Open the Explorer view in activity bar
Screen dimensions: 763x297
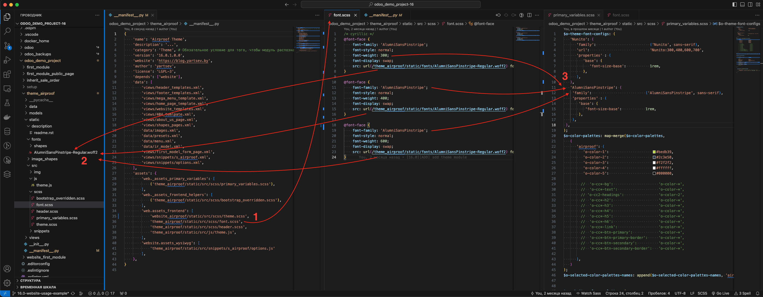tap(7, 17)
